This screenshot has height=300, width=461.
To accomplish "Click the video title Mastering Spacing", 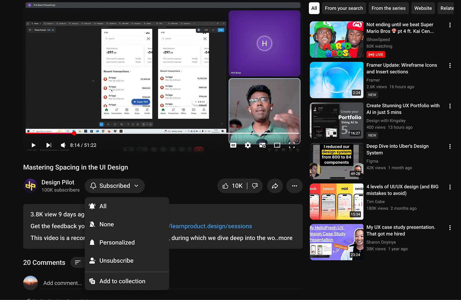I will (x=76, y=167).
